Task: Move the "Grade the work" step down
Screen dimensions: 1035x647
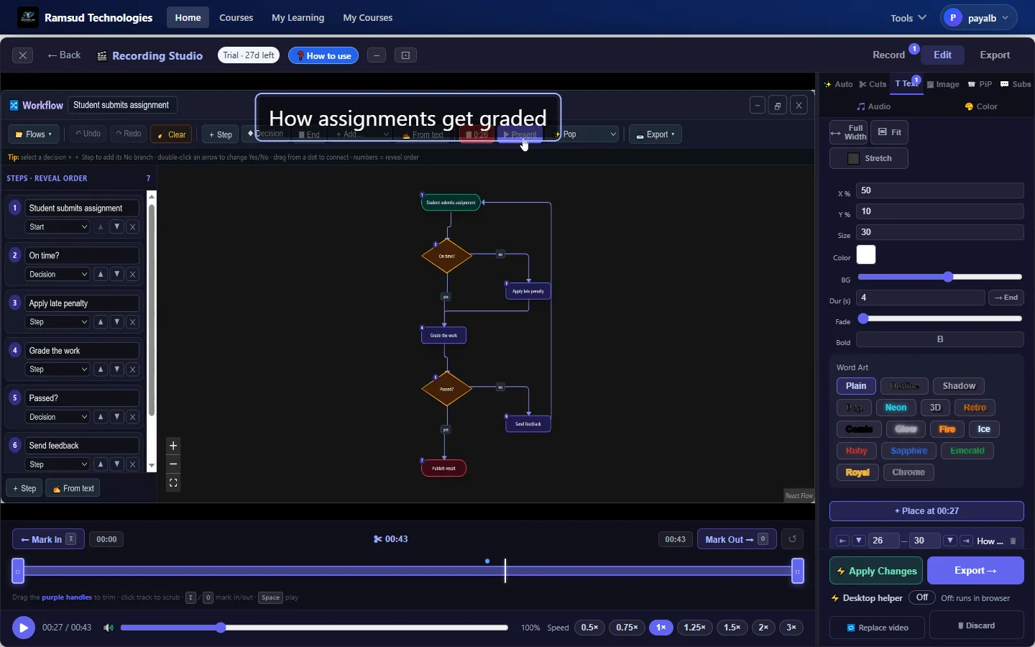Action: tap(117, 370)
